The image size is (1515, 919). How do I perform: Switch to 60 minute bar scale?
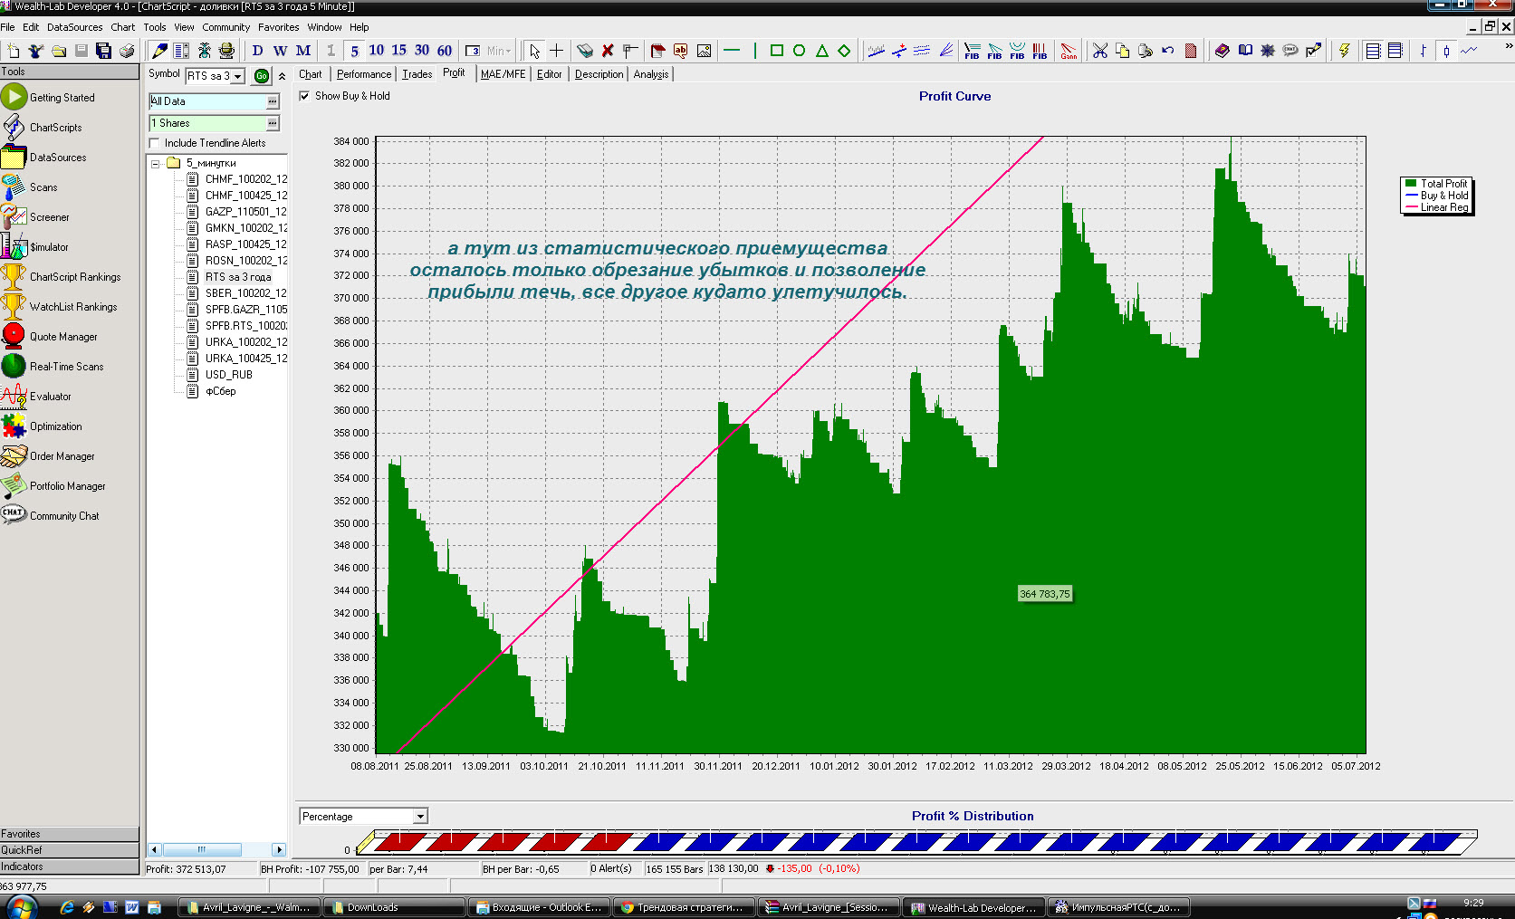(445, 51)
